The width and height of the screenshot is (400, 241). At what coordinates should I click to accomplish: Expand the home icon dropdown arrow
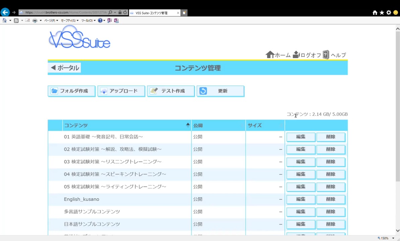tap(10, 20)
